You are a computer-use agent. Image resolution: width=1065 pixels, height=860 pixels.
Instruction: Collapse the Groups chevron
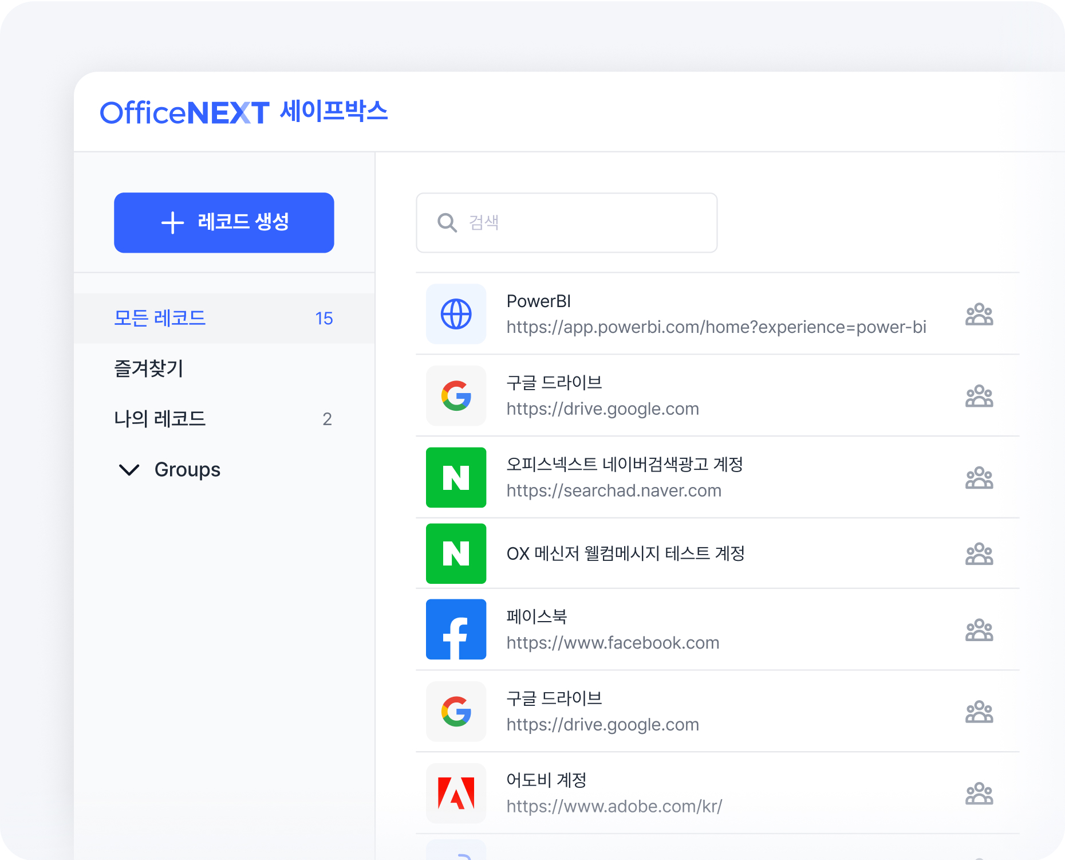coord(129,470)
